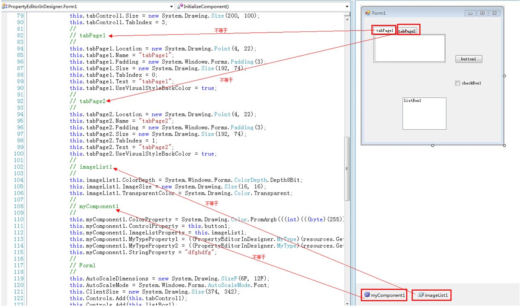Click the myComponent1.MyTypeProperty1 code line

[207, 239]
